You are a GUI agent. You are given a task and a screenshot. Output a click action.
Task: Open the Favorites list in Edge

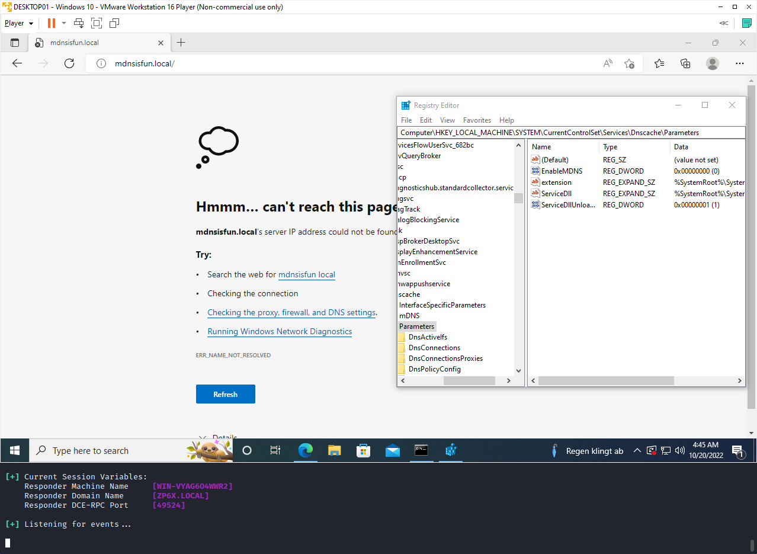[x=659, y=63]
